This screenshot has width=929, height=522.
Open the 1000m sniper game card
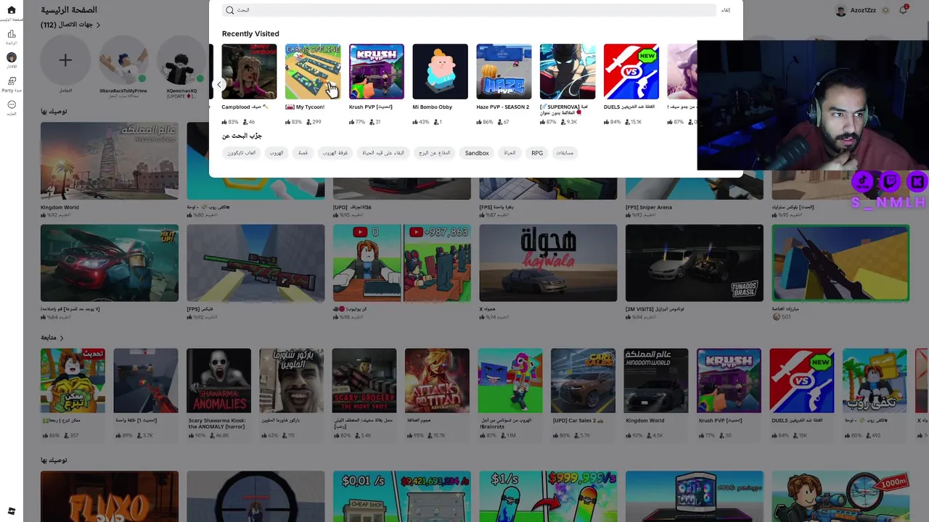pos(840,497)
